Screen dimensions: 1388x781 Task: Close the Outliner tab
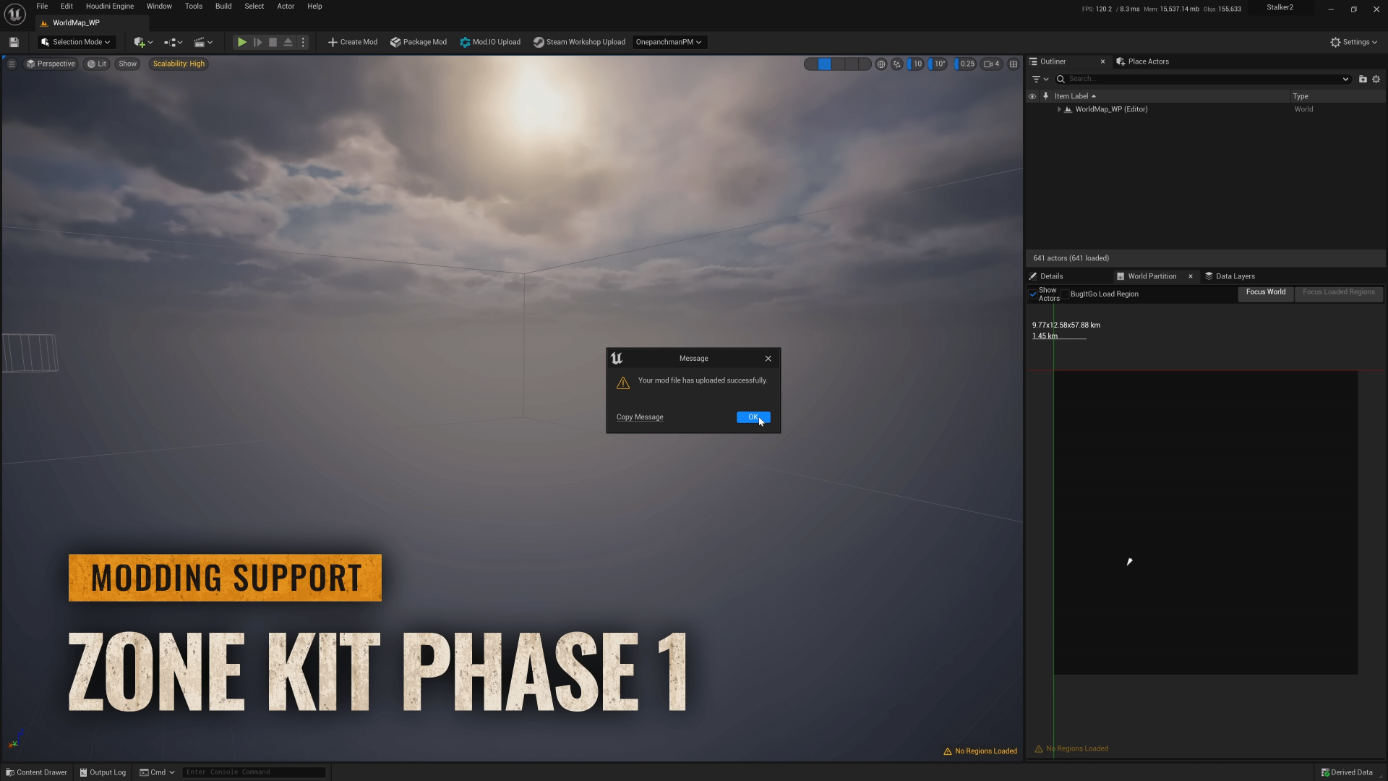click(x=1102, y=61)
